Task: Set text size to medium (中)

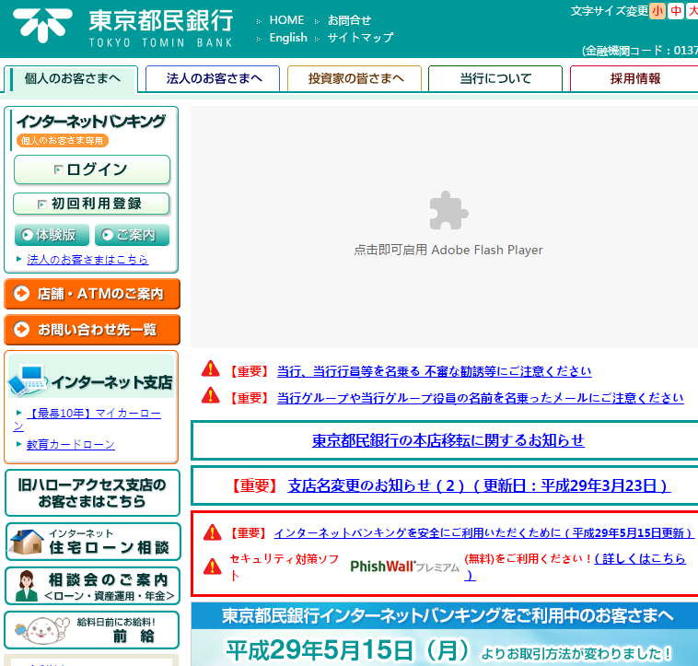Action: (676, 11)
